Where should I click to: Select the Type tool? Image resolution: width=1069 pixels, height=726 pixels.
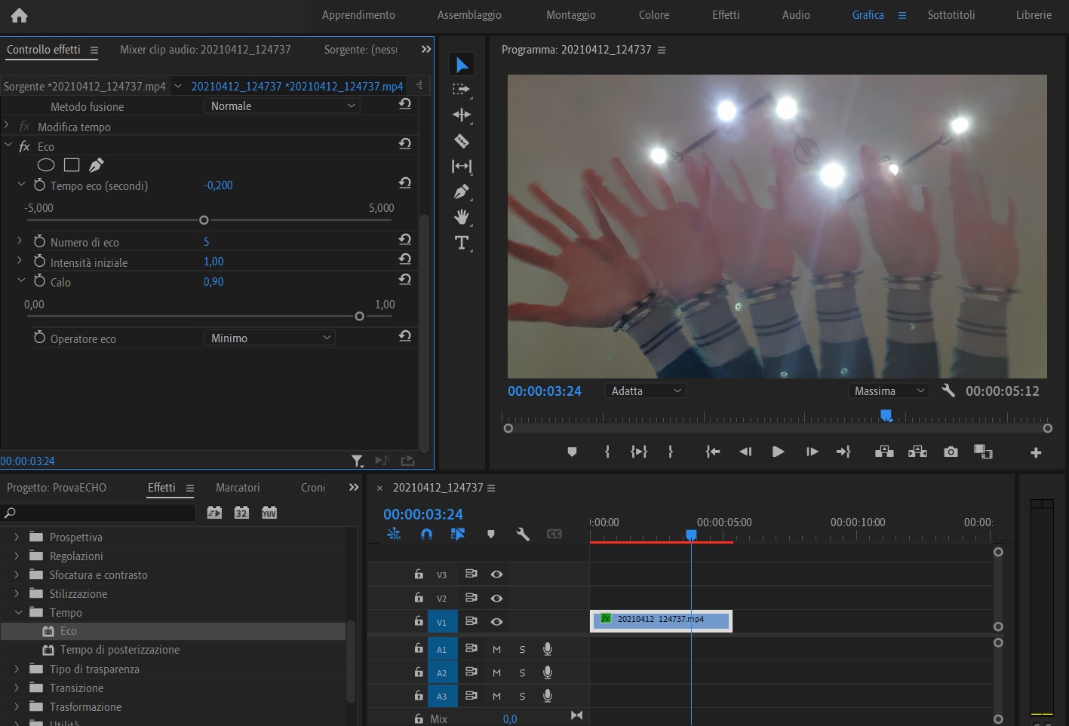point(462,243)
